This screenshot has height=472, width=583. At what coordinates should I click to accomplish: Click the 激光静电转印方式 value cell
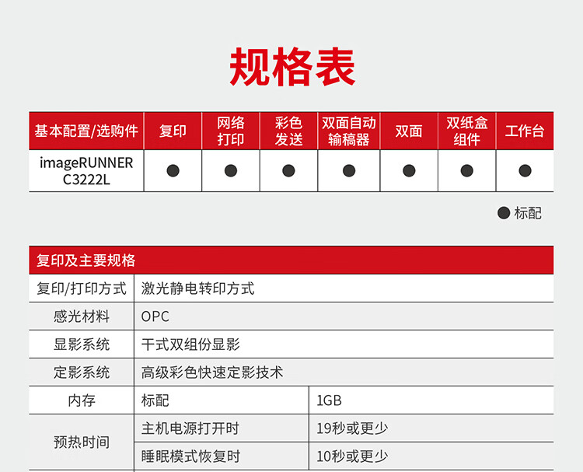point(344,288)
